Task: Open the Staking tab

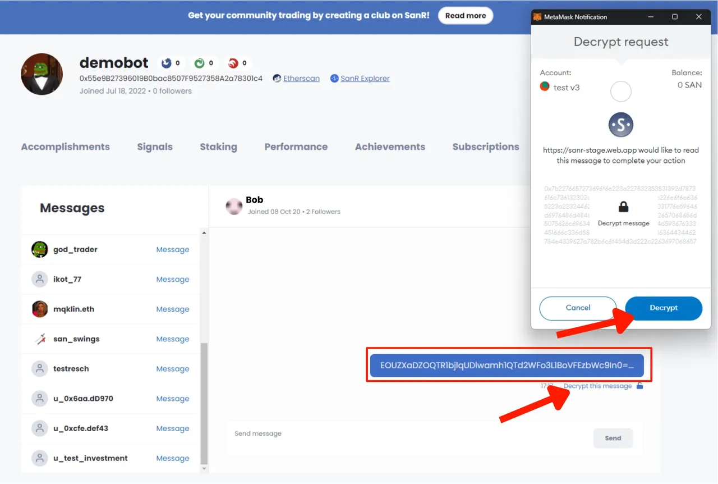Action: tap(218, 147)
